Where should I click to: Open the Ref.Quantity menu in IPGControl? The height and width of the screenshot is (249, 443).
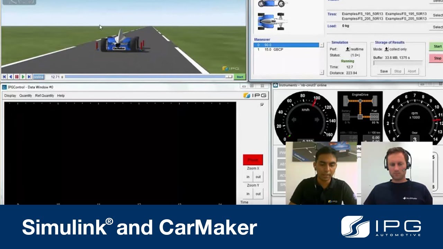(x=44, y=95)
